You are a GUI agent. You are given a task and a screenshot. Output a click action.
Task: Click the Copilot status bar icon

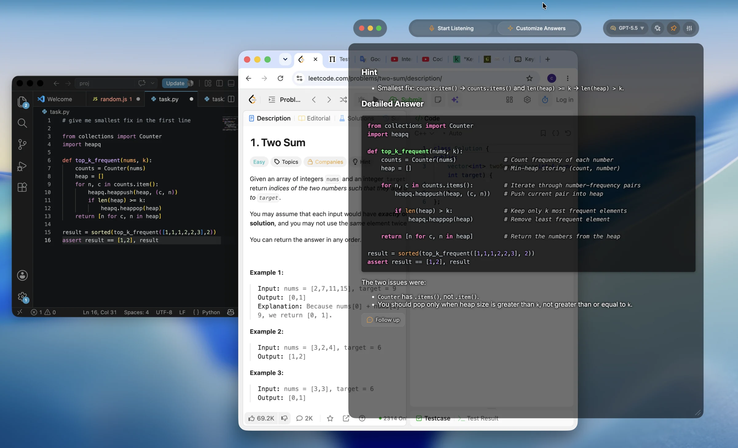231,312
